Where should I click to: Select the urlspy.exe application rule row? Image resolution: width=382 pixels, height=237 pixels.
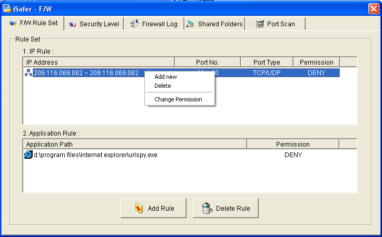95,155
